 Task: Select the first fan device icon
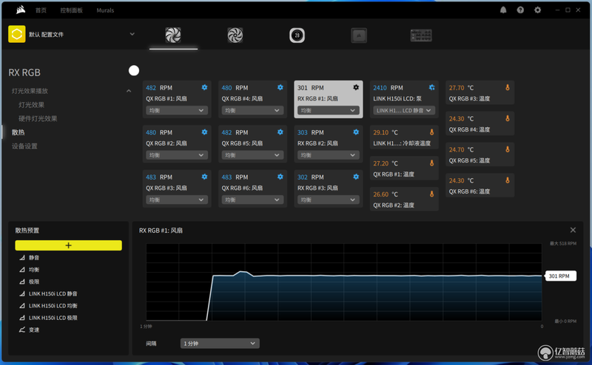pos(173,35)
